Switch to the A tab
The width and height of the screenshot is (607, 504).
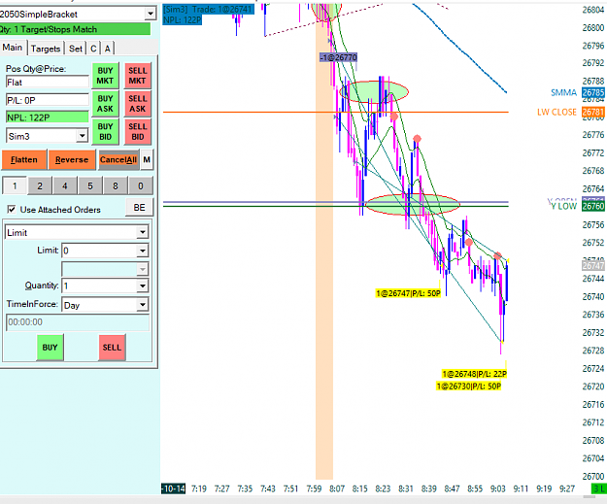[107, 49]
